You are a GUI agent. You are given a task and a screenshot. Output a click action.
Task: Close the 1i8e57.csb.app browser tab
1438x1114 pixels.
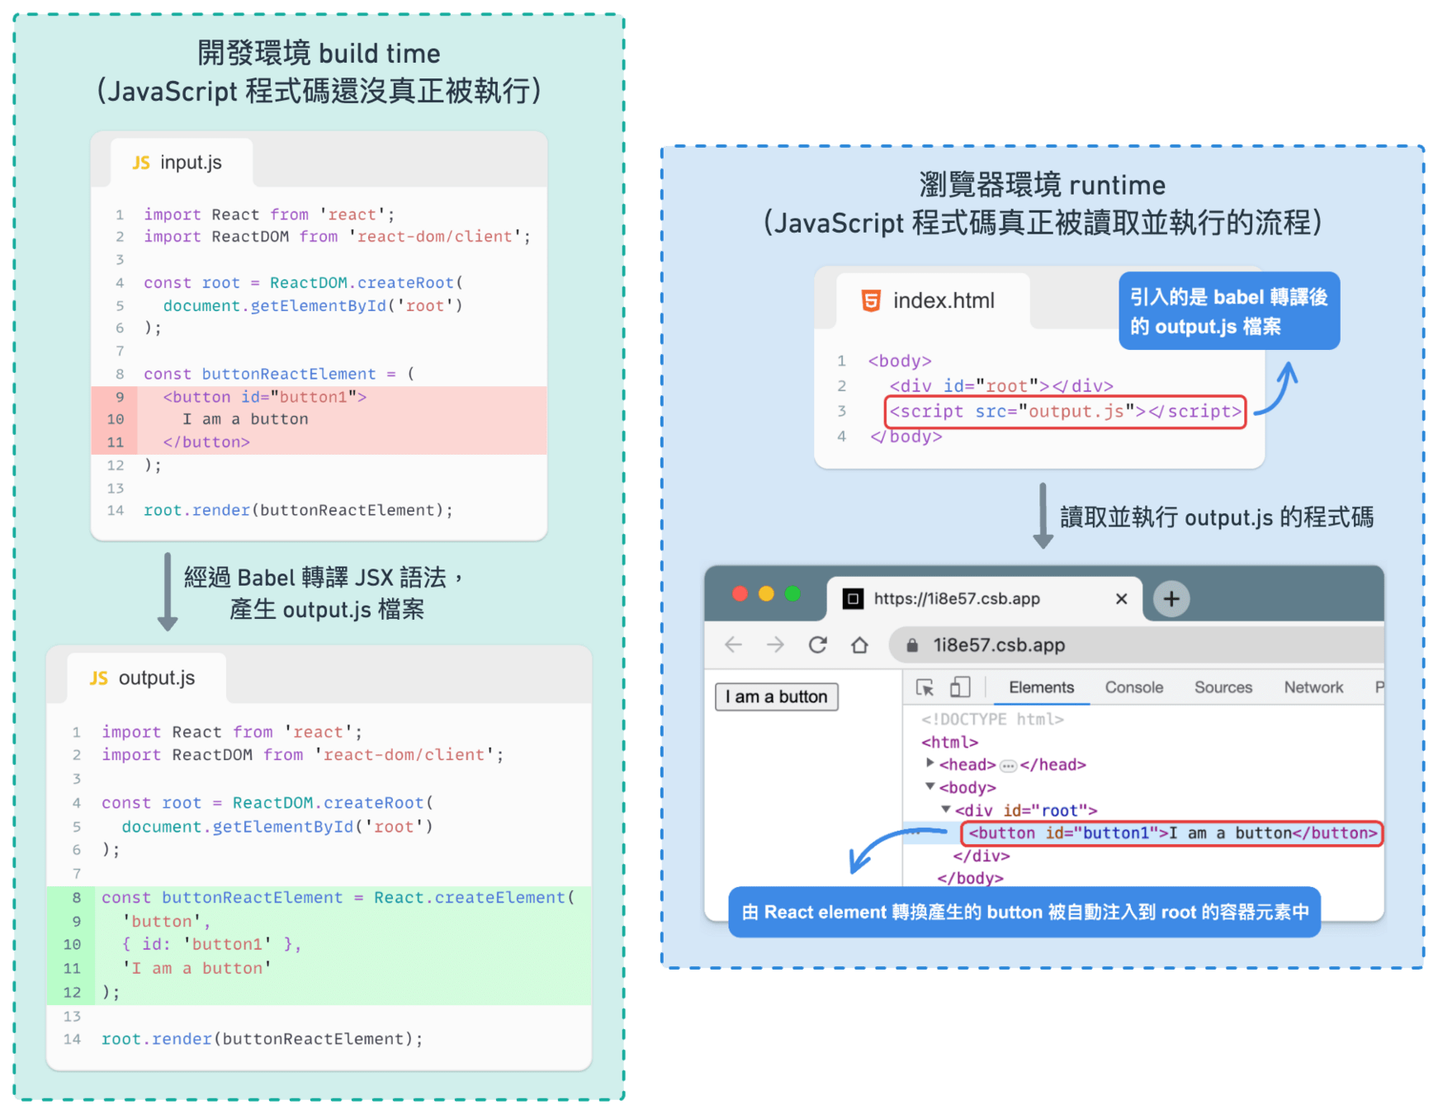1121,599
